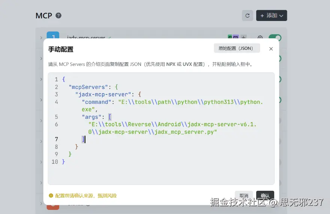Screen dimensions: 330x214
Task: Select line number 1 in gutter
Action: (57, 79)
